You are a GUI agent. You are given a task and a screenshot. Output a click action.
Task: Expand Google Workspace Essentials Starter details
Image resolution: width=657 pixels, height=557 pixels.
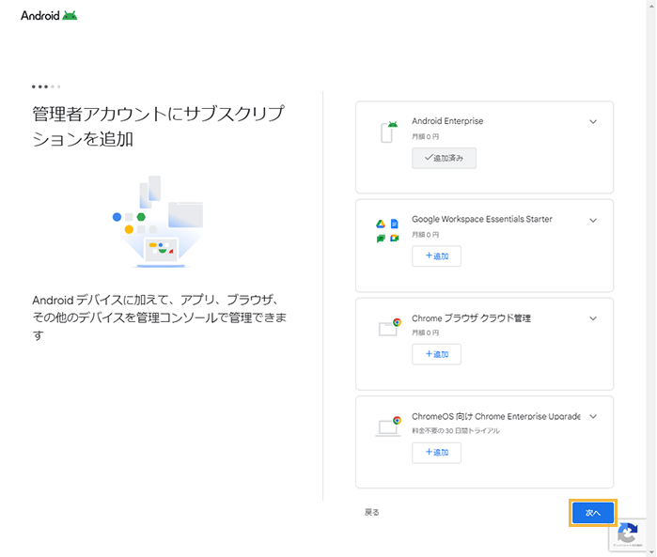coord(593,221)
